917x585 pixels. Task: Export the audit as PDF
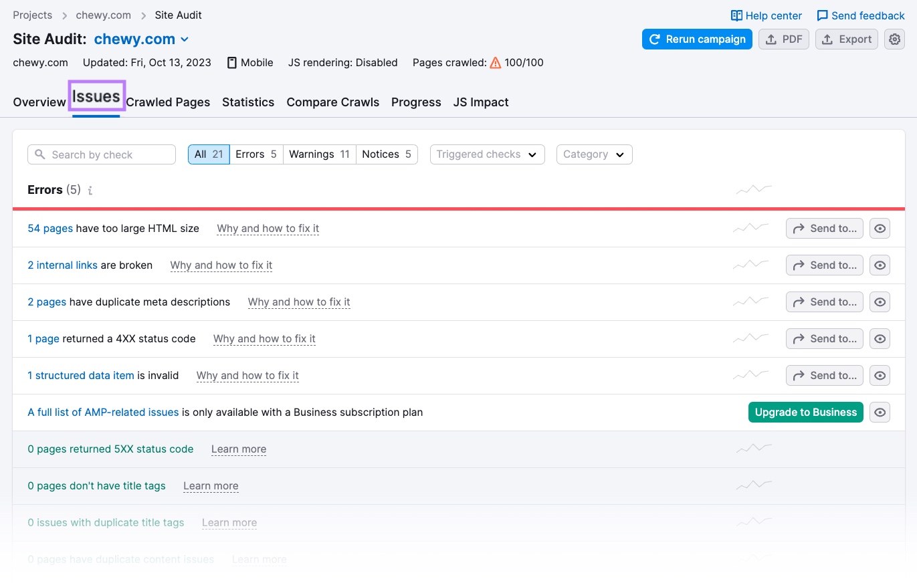coord(784,39)
